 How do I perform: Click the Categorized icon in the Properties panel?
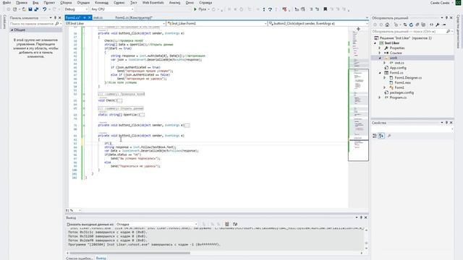pos(375,136)
